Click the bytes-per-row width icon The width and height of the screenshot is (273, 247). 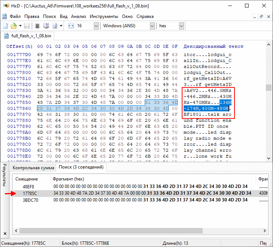click(x=71, y=26)
